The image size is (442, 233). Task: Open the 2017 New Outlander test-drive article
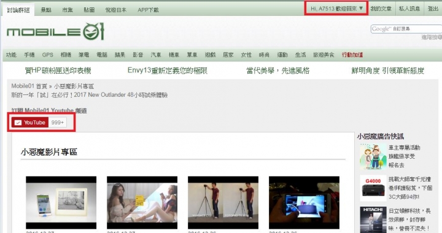click(90, 95)
